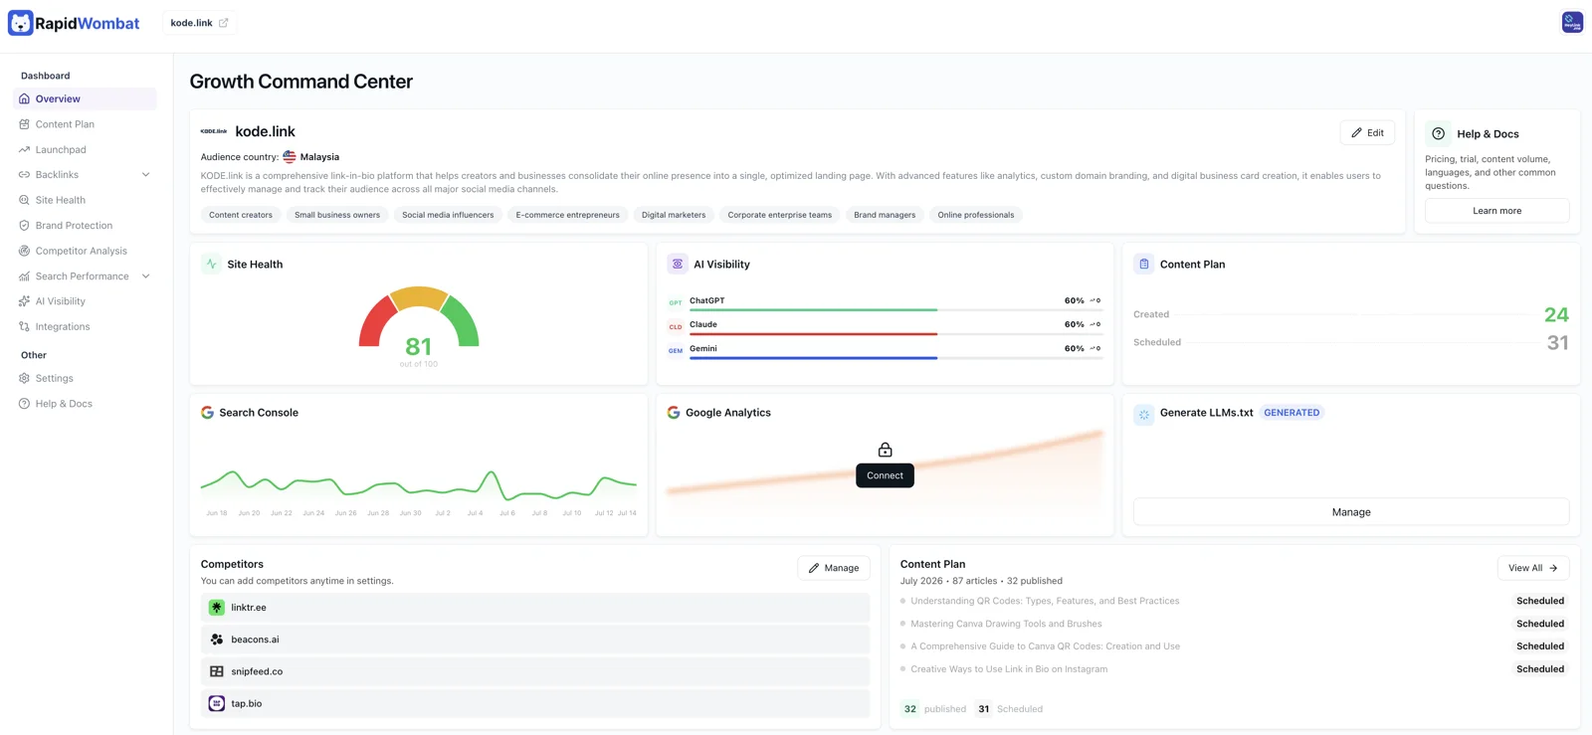
Task: Click the Google icon on Google Analytics card
Action: click(674, 412)
